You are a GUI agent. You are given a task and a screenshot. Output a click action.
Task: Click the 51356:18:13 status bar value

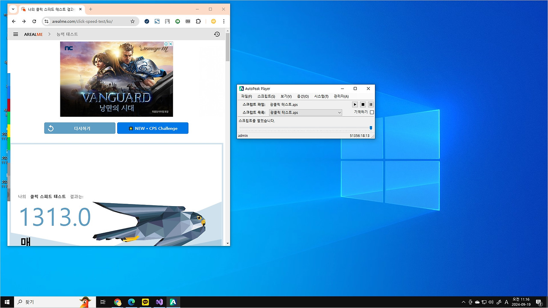pyautogui.click(x=359, y=136)
